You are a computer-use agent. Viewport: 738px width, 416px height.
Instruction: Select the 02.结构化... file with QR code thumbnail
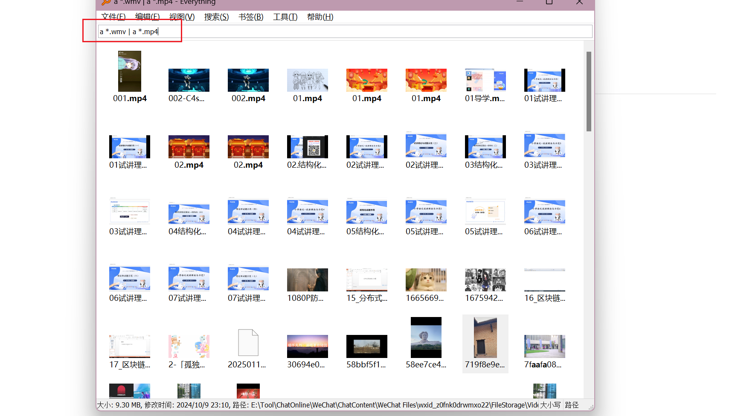click(x=308, y=152)
